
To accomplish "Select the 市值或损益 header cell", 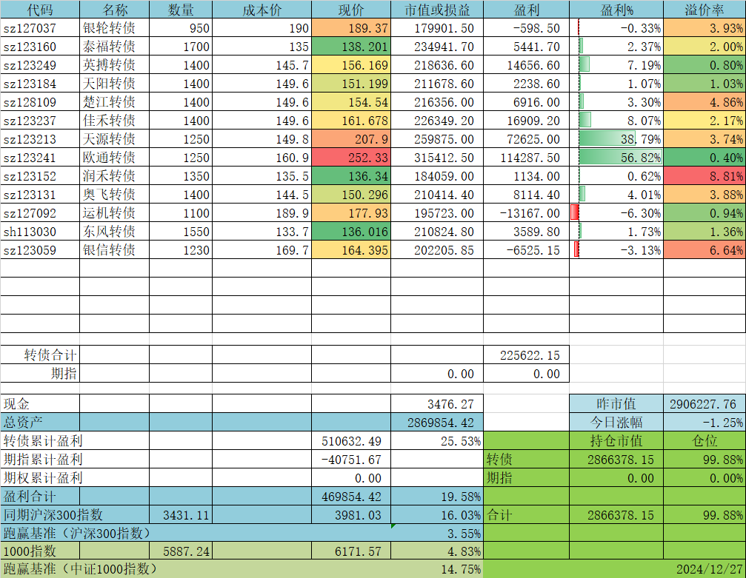I will point(437,10).
